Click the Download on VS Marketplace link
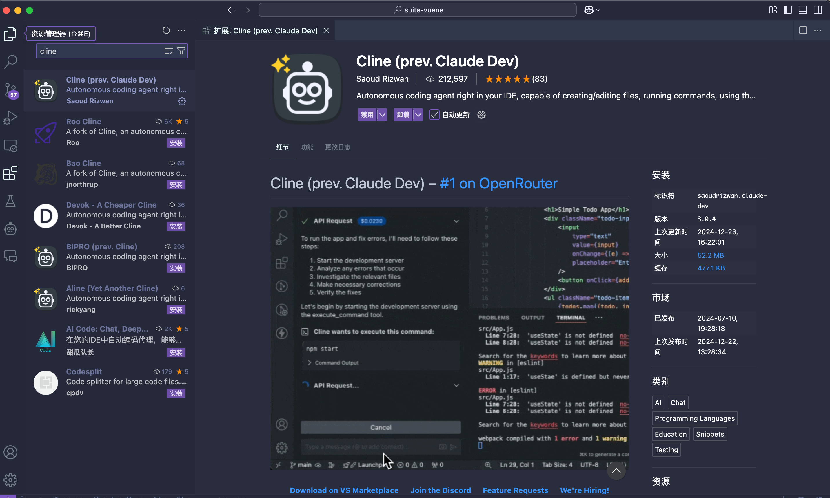 [x=344, y=490]
